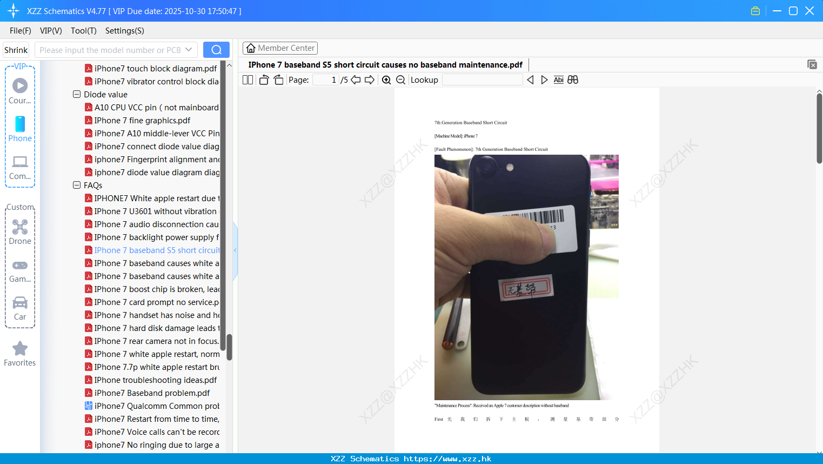The width and height of the screenshot is (823, 464).
Task: Select the Computer category icon
Action: coord(20,167)
